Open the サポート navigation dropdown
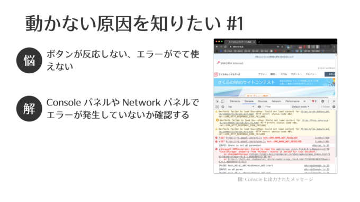 coord(296,74)
